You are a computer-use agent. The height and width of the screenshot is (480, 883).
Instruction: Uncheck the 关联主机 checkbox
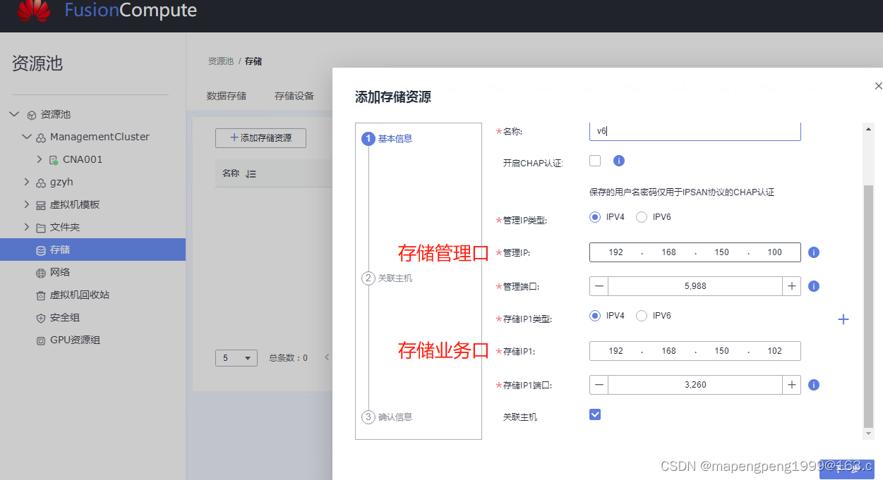tap(595, 414)
